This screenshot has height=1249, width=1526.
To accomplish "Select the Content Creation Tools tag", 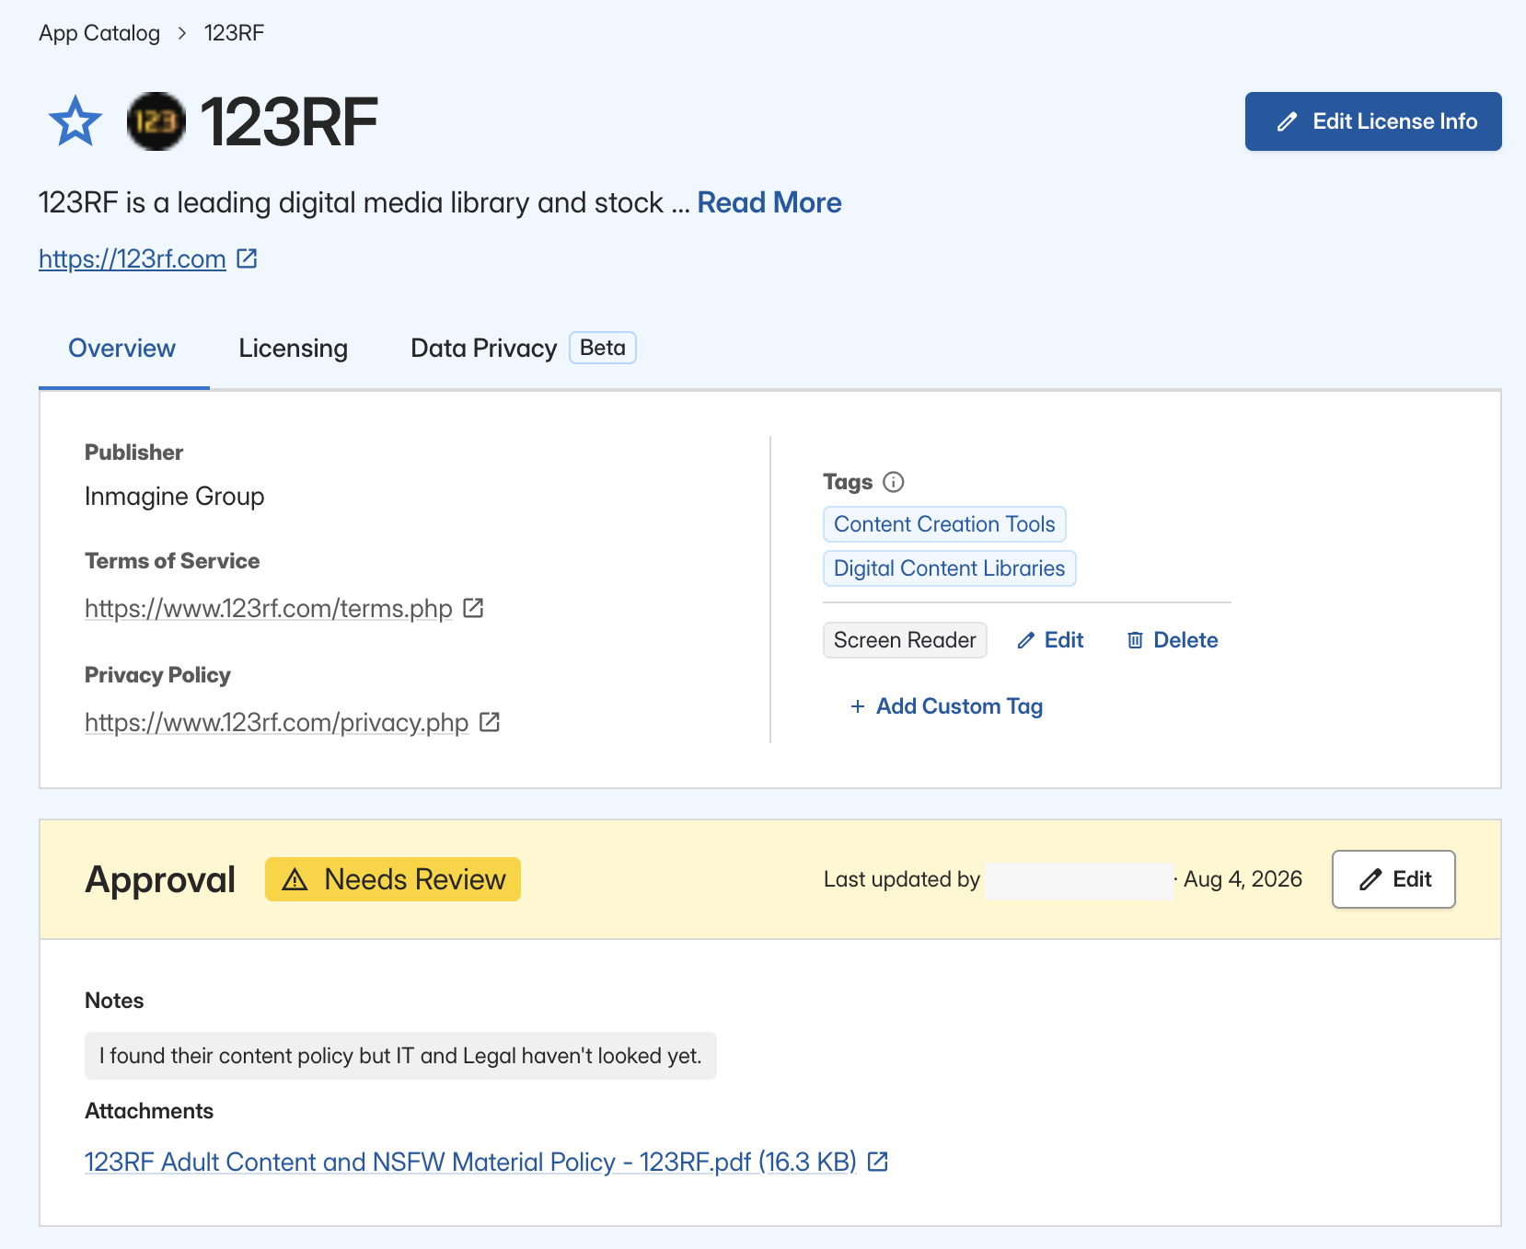I will point(944,524).
